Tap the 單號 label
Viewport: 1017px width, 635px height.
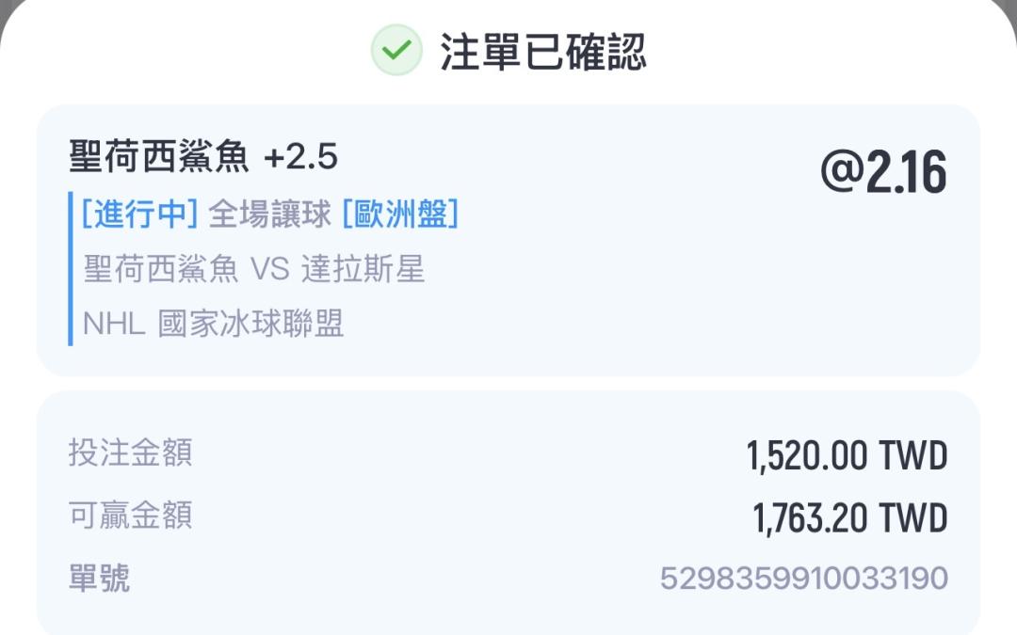pyautogui.click(x=99, y=578)
